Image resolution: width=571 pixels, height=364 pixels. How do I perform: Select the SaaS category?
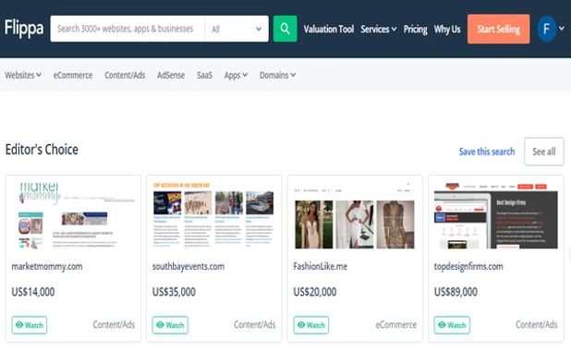point(204,76)
